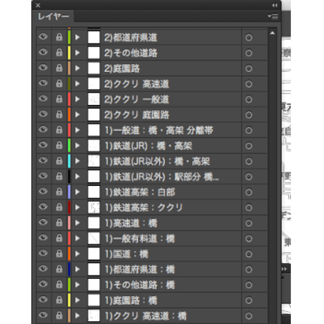Click the scrollbar up arrow
Image resolution: width=324 pixels, height=324 pixels.
click(273, 33)
